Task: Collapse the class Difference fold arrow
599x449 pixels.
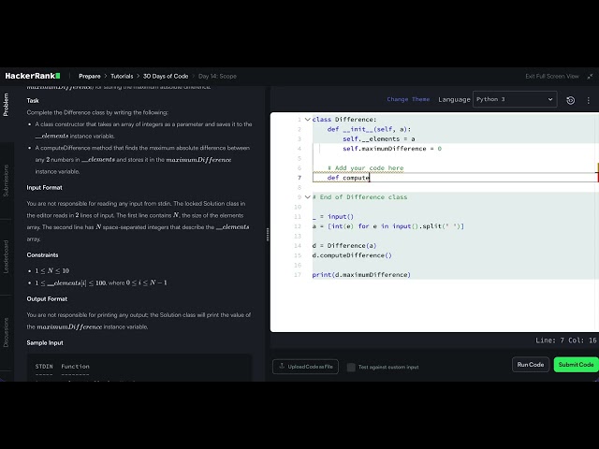Action: click(x=308, y=120)
